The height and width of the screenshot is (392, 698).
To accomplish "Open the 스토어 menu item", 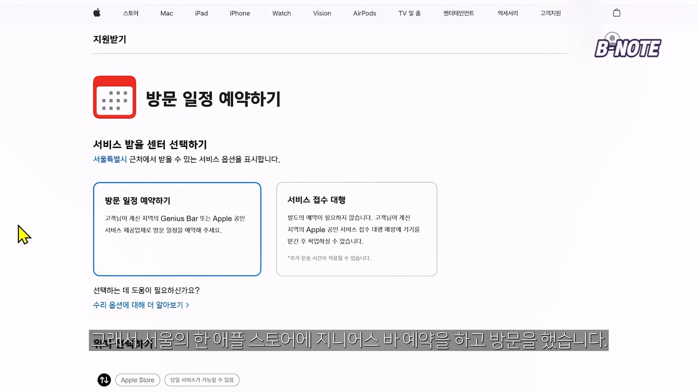I will tap(131, 13).
